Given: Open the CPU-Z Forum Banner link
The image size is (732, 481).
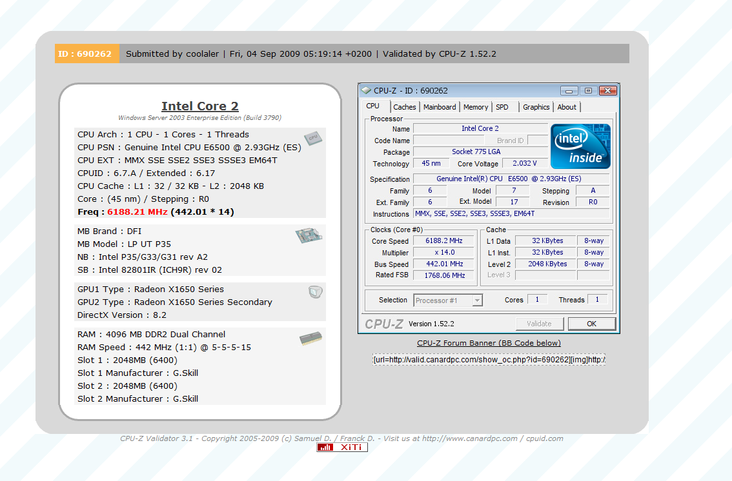Looking at the screenshot, I should tap(489, 343).
